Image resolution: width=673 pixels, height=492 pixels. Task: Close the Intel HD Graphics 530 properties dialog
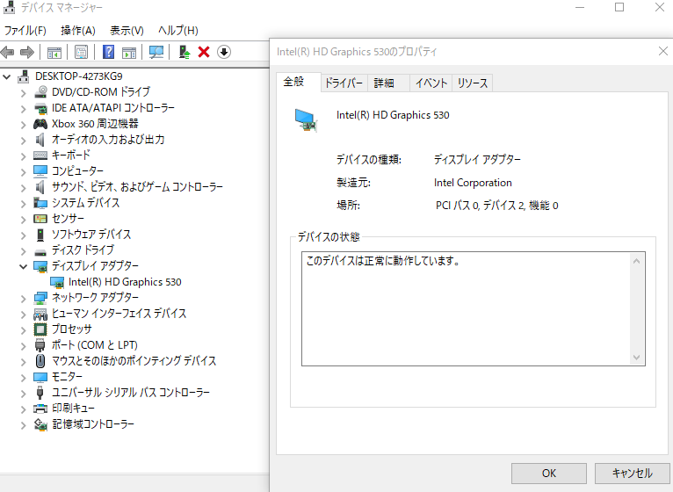663,51
